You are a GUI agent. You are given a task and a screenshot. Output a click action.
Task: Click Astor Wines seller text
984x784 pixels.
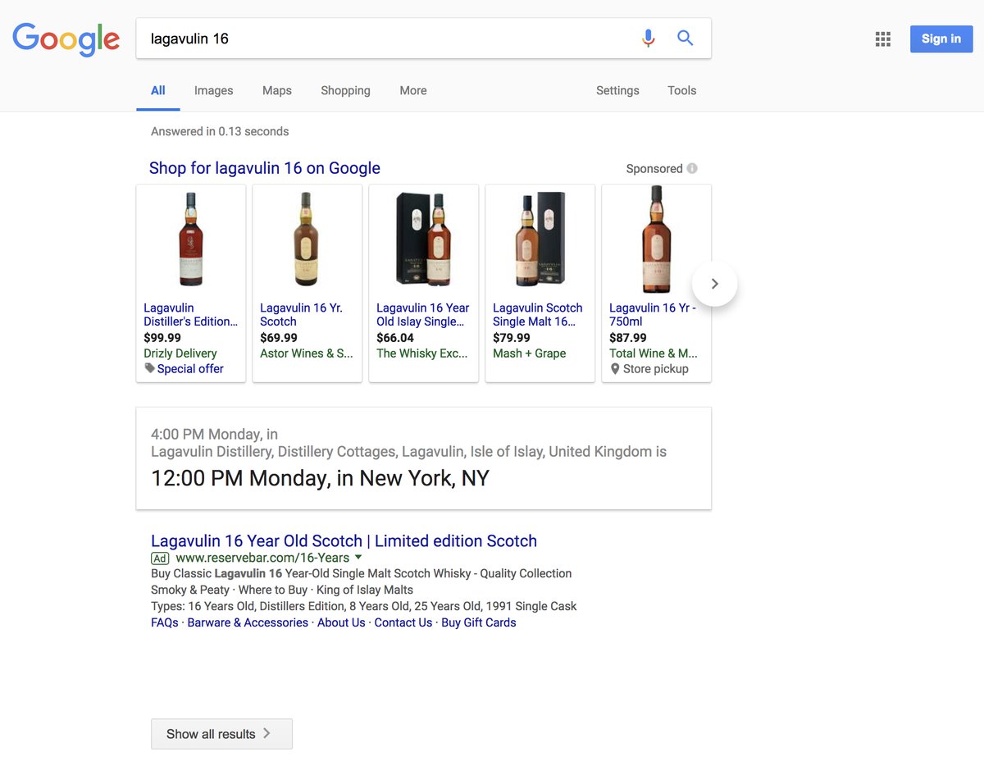coord(307,353)
